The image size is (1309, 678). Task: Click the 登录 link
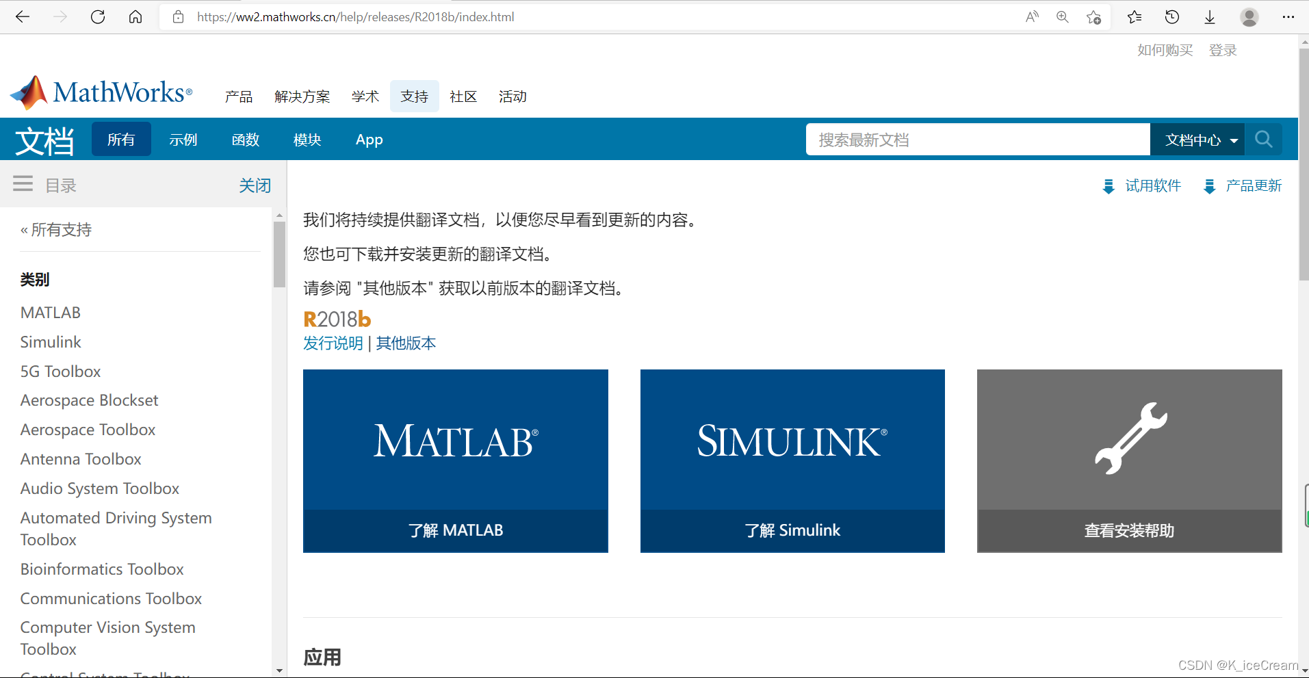1223,50
